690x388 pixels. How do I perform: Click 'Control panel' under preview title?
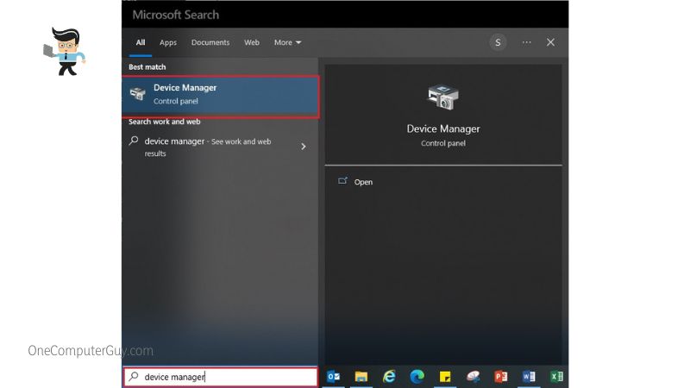click(x=443, y=143)
